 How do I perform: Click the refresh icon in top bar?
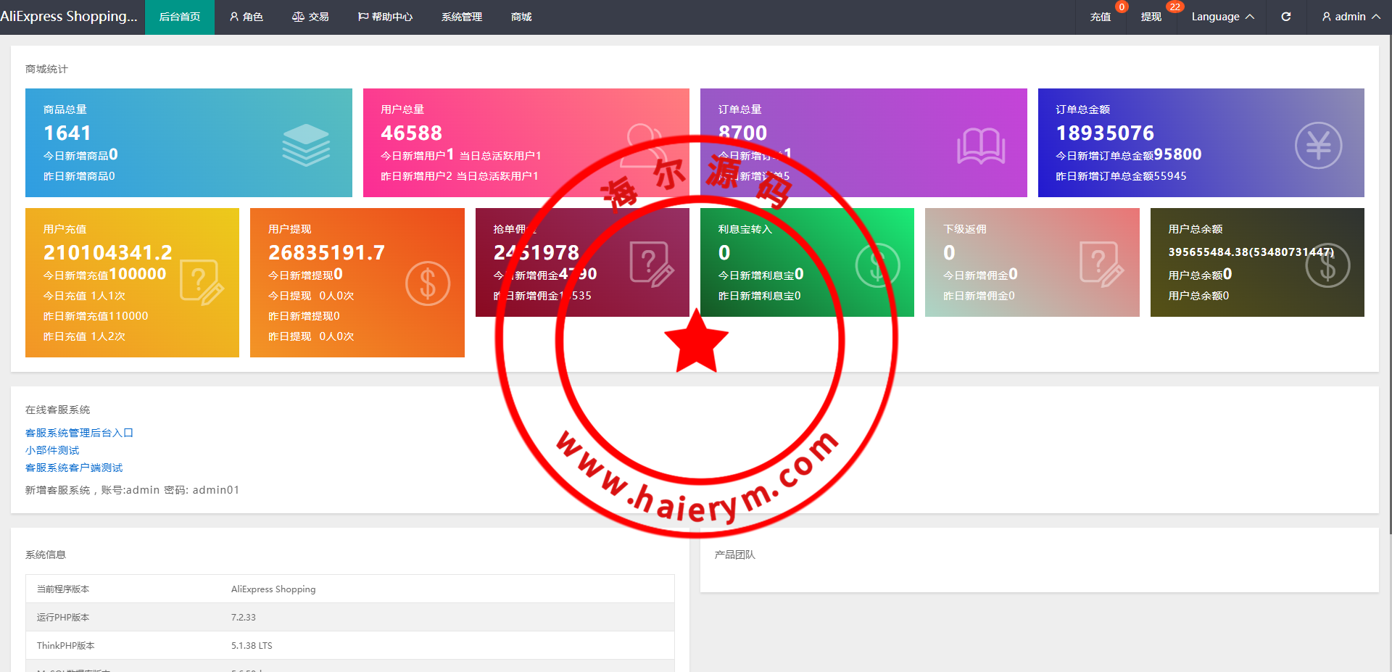[x=1285, y=17]
